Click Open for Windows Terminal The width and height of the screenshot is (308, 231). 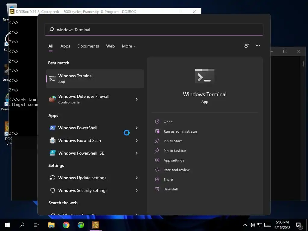pos(168,122)
